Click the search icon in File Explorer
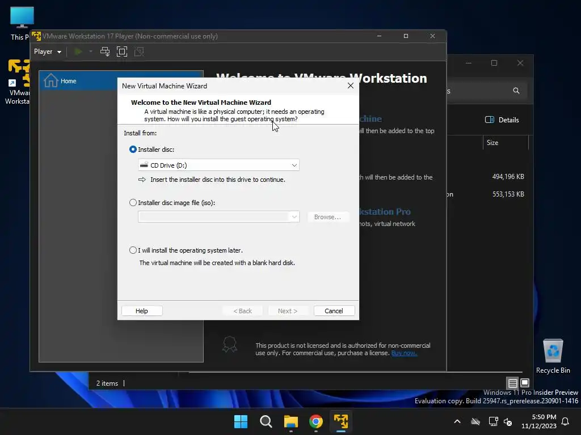 (x=516, y=91)
